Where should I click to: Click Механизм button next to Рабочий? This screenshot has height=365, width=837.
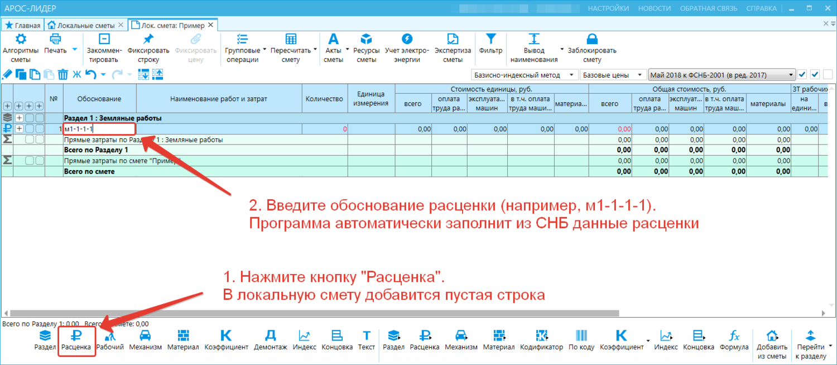tap(145, 340)
